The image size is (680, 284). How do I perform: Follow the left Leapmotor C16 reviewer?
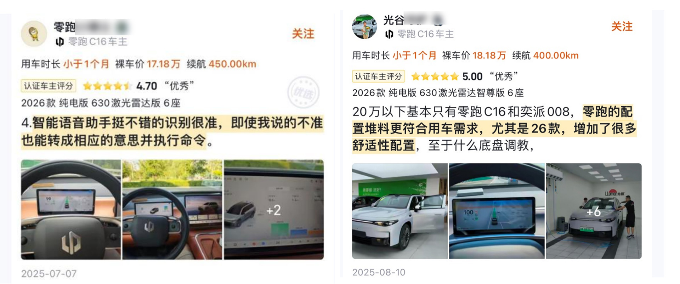click(x=303, y=34)
